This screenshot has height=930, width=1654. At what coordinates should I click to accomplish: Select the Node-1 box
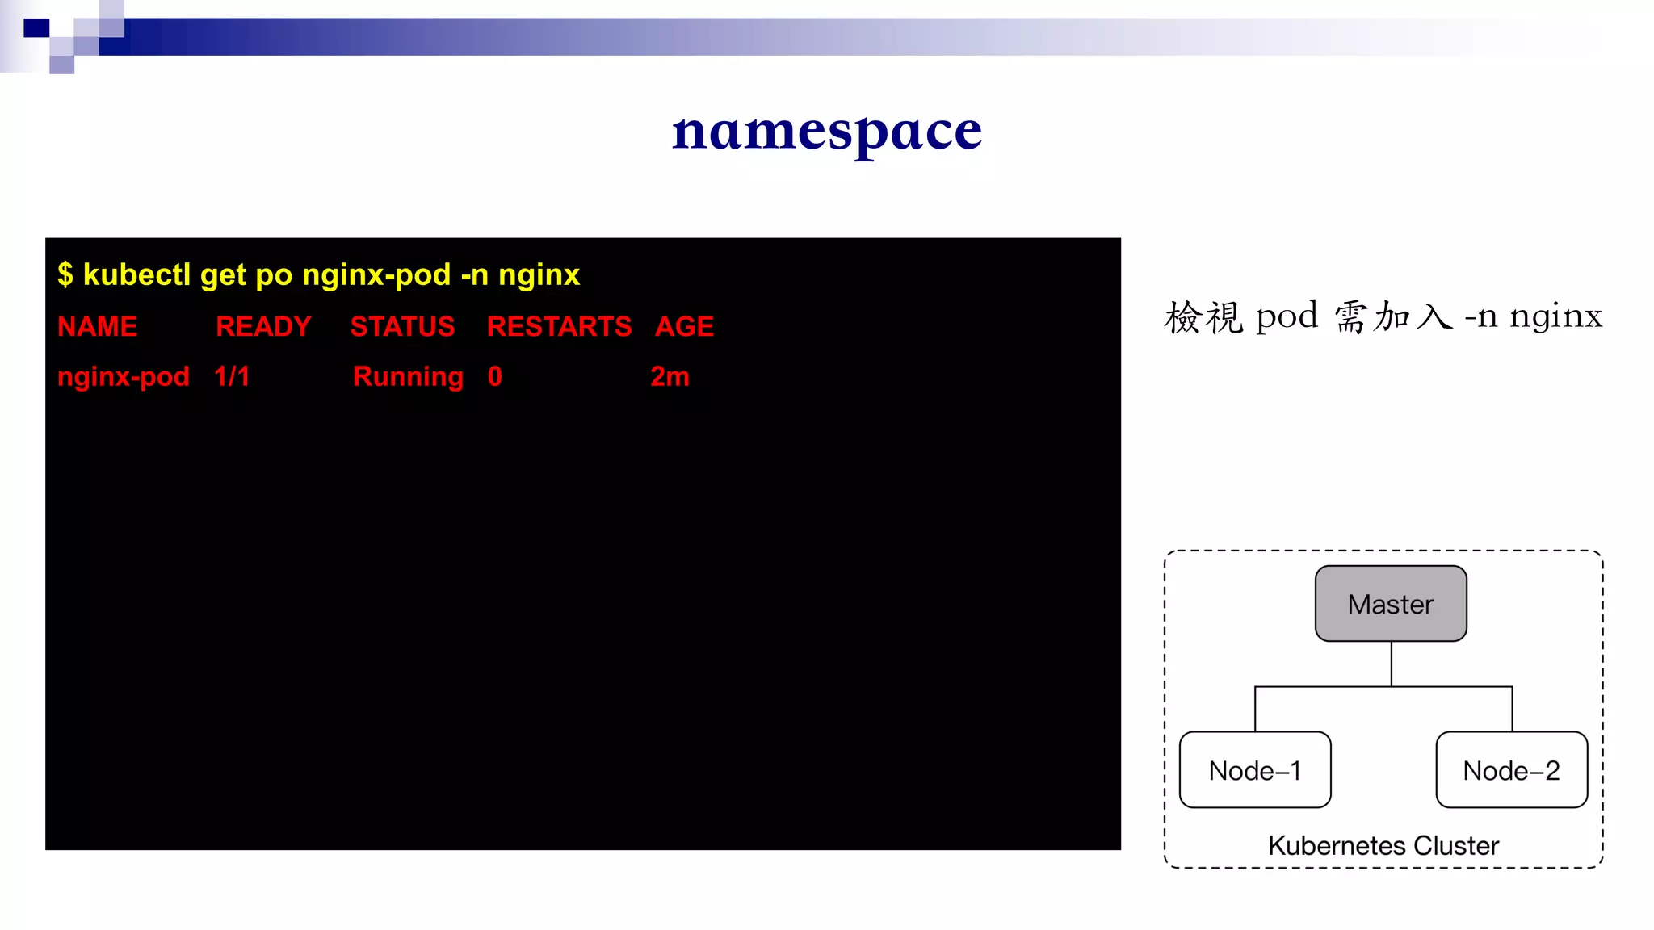pos(1254,770)
